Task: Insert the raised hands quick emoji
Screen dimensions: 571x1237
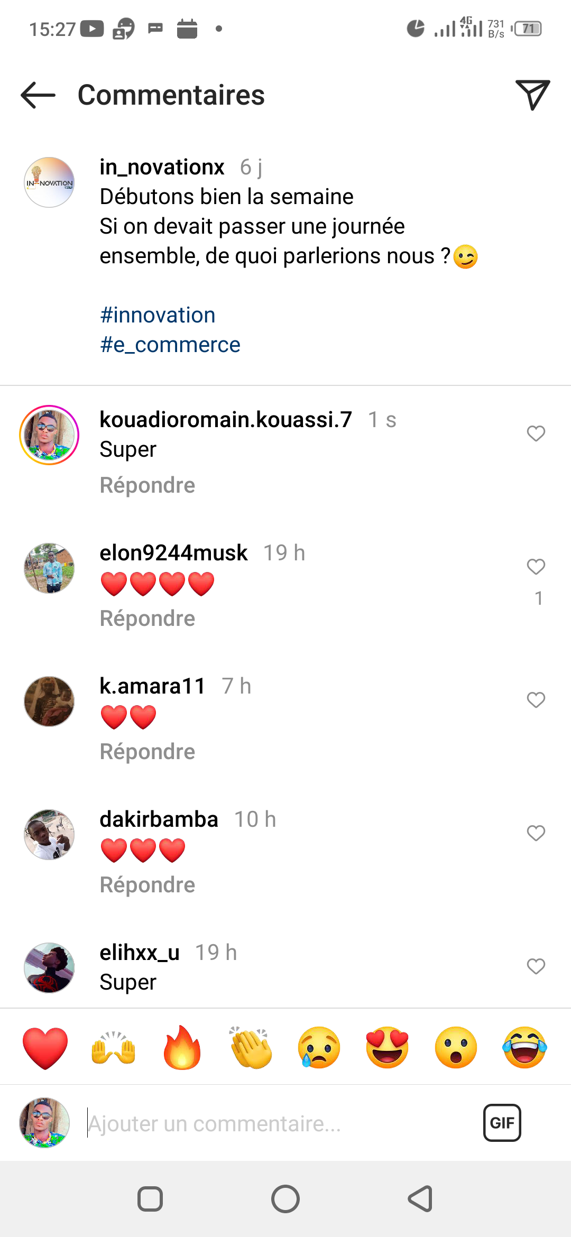Action: point(114,1048)
